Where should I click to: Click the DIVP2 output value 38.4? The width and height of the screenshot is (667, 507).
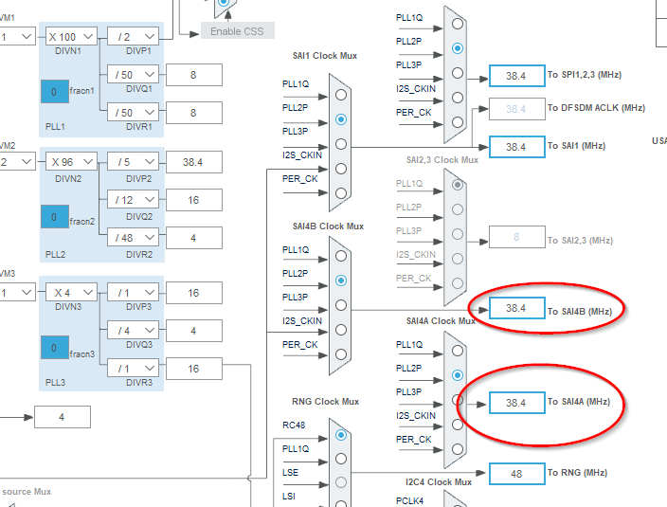[194, 162]
